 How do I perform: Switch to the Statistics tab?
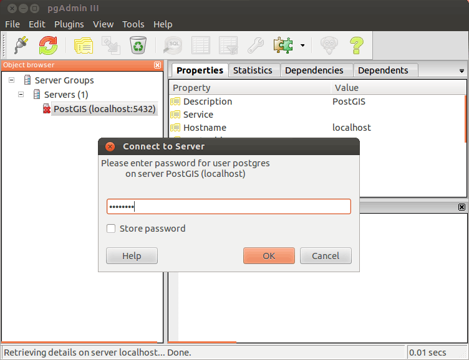pyautogui.click(x=253, y=70)
